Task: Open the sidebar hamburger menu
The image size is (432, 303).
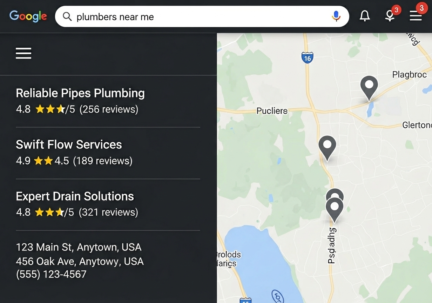Action: (23, 53)
